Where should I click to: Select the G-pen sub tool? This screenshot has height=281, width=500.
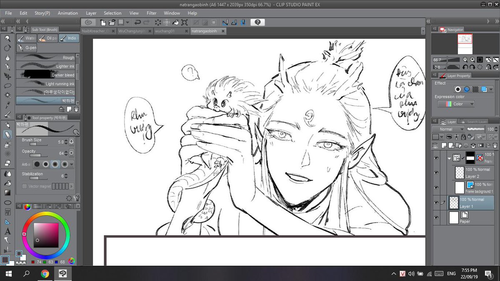27,47
